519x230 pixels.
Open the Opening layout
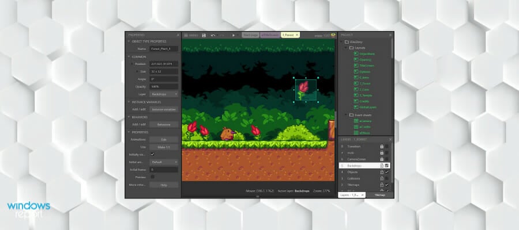pyautogui.click(x=363, y=60)
